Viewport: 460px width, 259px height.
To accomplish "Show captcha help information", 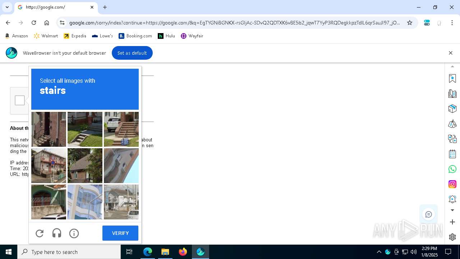I will 74,233.
